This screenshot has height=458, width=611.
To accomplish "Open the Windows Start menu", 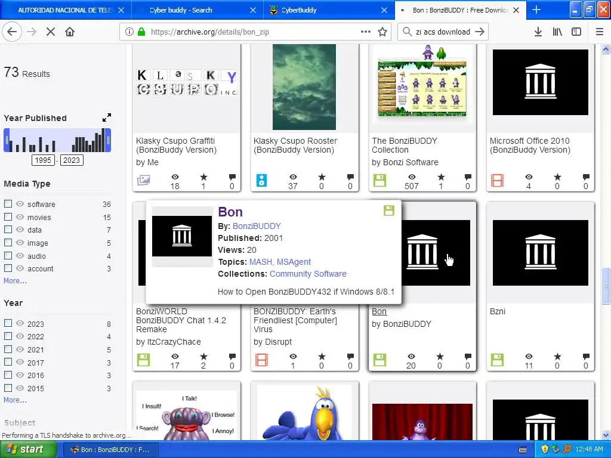I will pos(27,450).
